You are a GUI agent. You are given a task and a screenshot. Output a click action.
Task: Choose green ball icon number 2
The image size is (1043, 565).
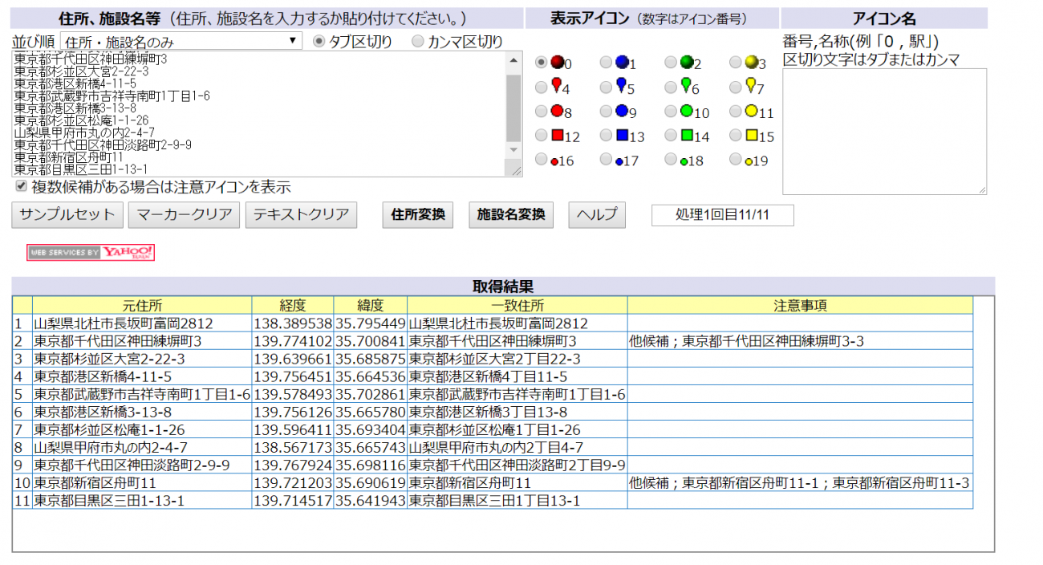click(x=671, y=63)
